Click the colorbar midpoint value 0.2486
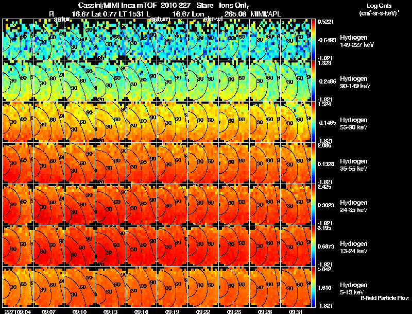412x314 pixels. coord(328,81)
